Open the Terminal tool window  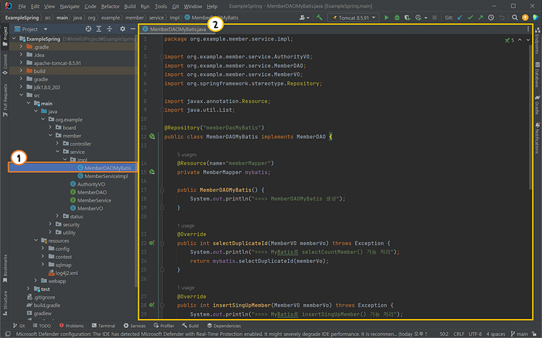tap(104, 326)
